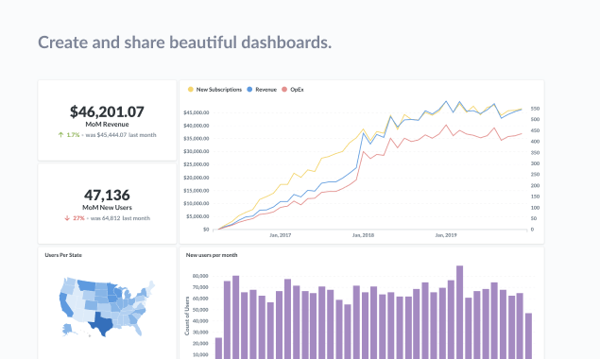Click the Count of Users axis label
Image resolution: width=600 pixels, height=359 pixels.
click(x=187, y=316)
